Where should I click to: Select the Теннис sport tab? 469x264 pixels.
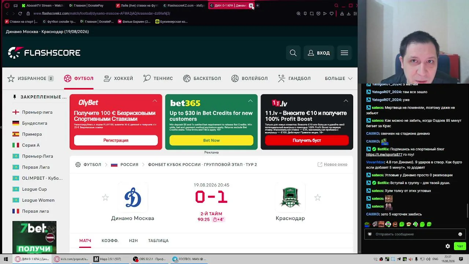[x=158, y=78]
